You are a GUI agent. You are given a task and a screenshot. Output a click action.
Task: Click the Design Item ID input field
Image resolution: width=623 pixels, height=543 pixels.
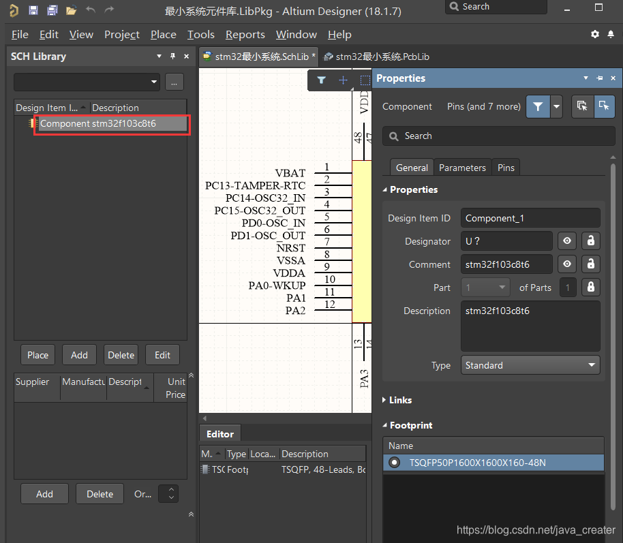(530, 218)
